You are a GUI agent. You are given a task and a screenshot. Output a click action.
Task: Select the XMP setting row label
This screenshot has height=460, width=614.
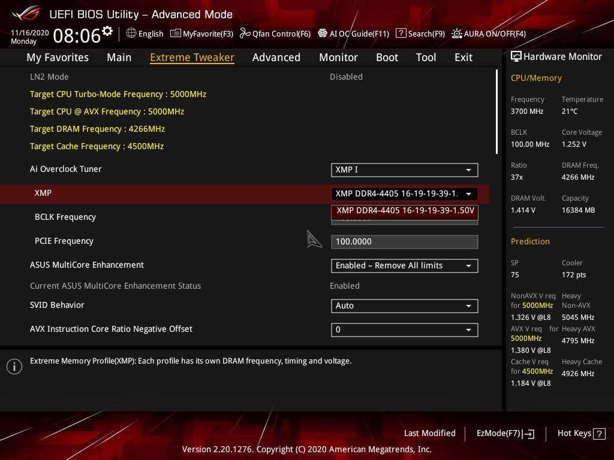43,193
